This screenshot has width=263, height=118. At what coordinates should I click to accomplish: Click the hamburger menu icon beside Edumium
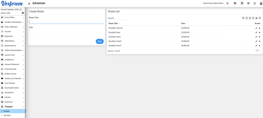29,3
